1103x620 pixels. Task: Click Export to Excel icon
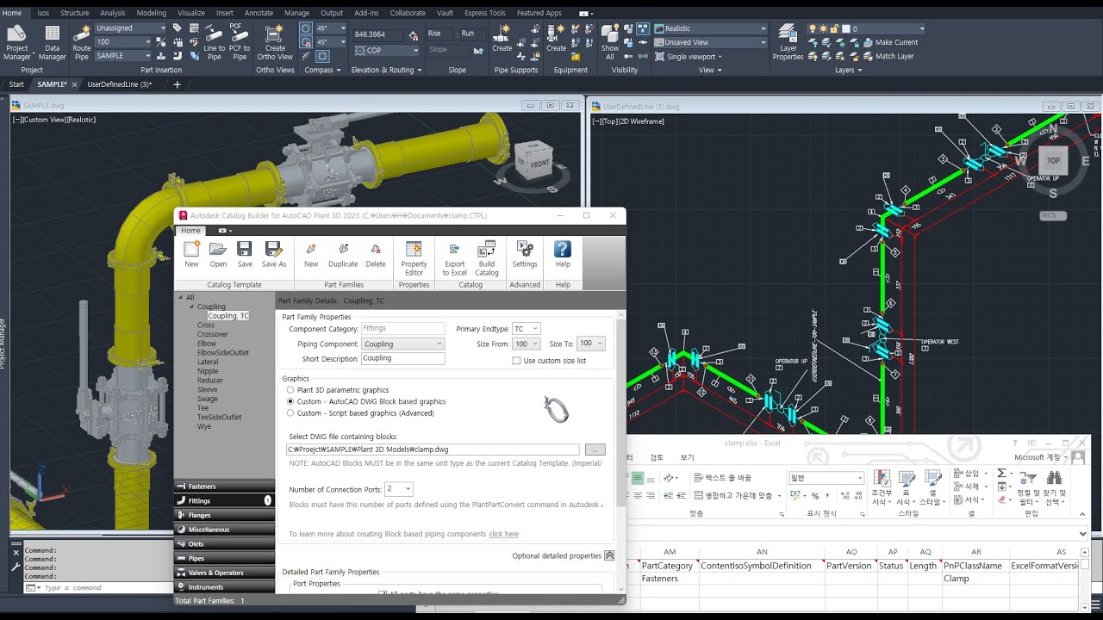(x=455, y=258)
